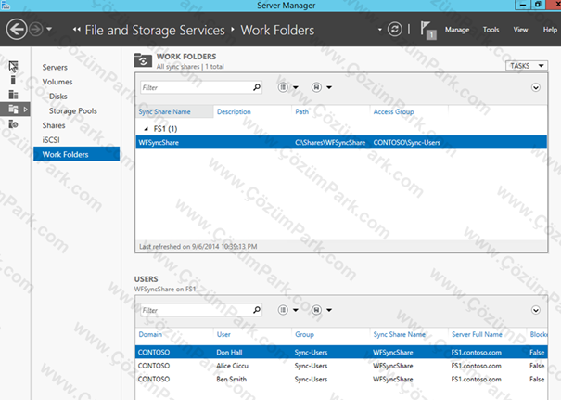Sort users by User column

point(223,334)
